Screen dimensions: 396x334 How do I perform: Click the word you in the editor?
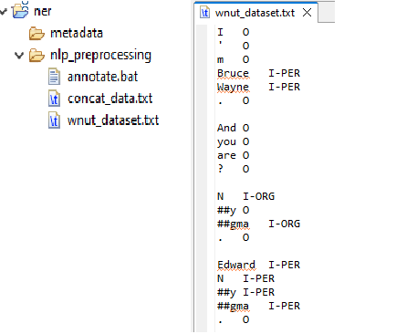coord(226,141)
